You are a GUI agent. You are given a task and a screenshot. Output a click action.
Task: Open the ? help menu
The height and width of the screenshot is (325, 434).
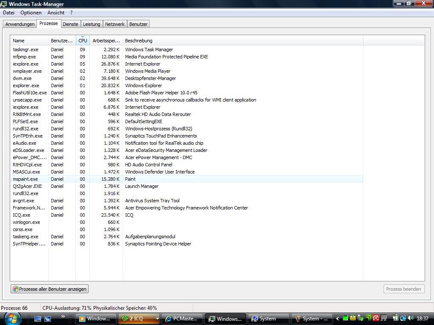71,13
